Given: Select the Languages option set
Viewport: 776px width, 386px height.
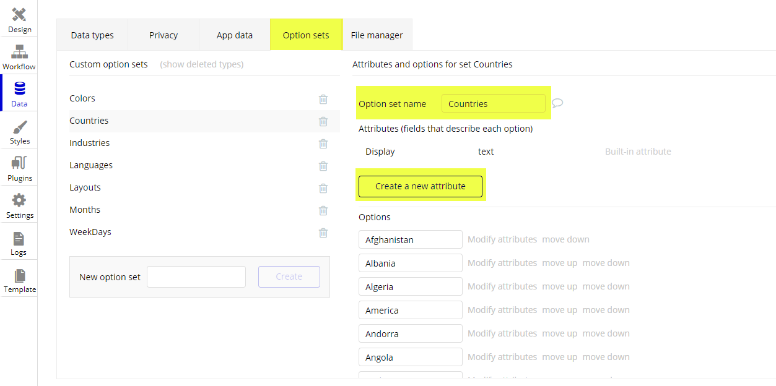Looking at the screenshot, I should (90, 165).
